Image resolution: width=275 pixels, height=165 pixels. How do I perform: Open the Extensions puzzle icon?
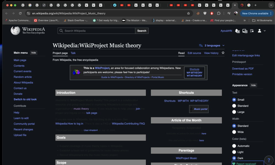point(219,13)
